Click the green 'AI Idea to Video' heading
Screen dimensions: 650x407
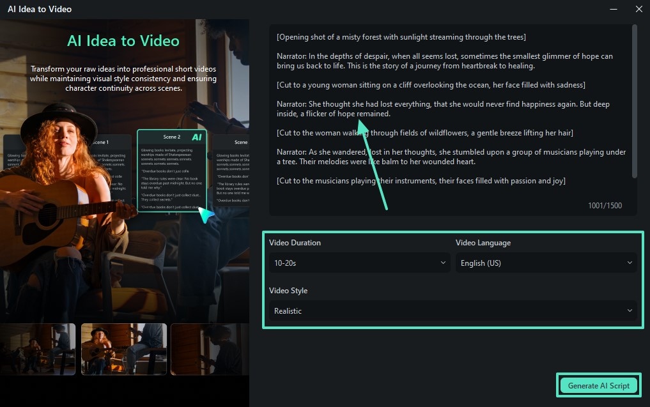click(x=123, y=41)
